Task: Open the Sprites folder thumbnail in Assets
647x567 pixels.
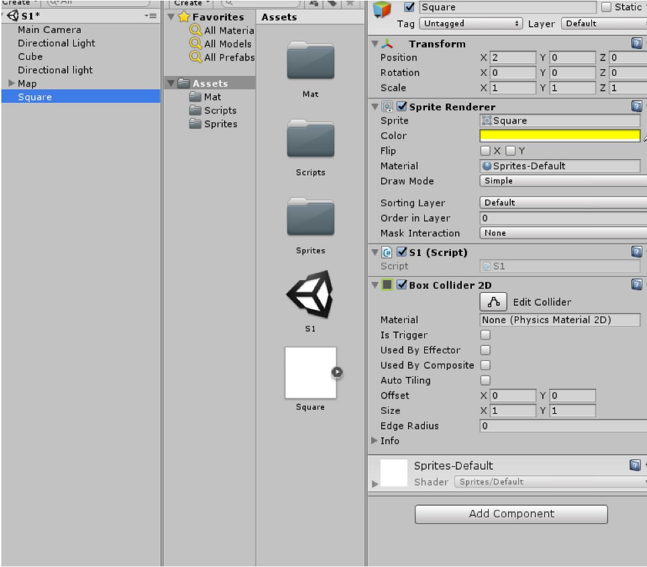Action: point(311,217)
